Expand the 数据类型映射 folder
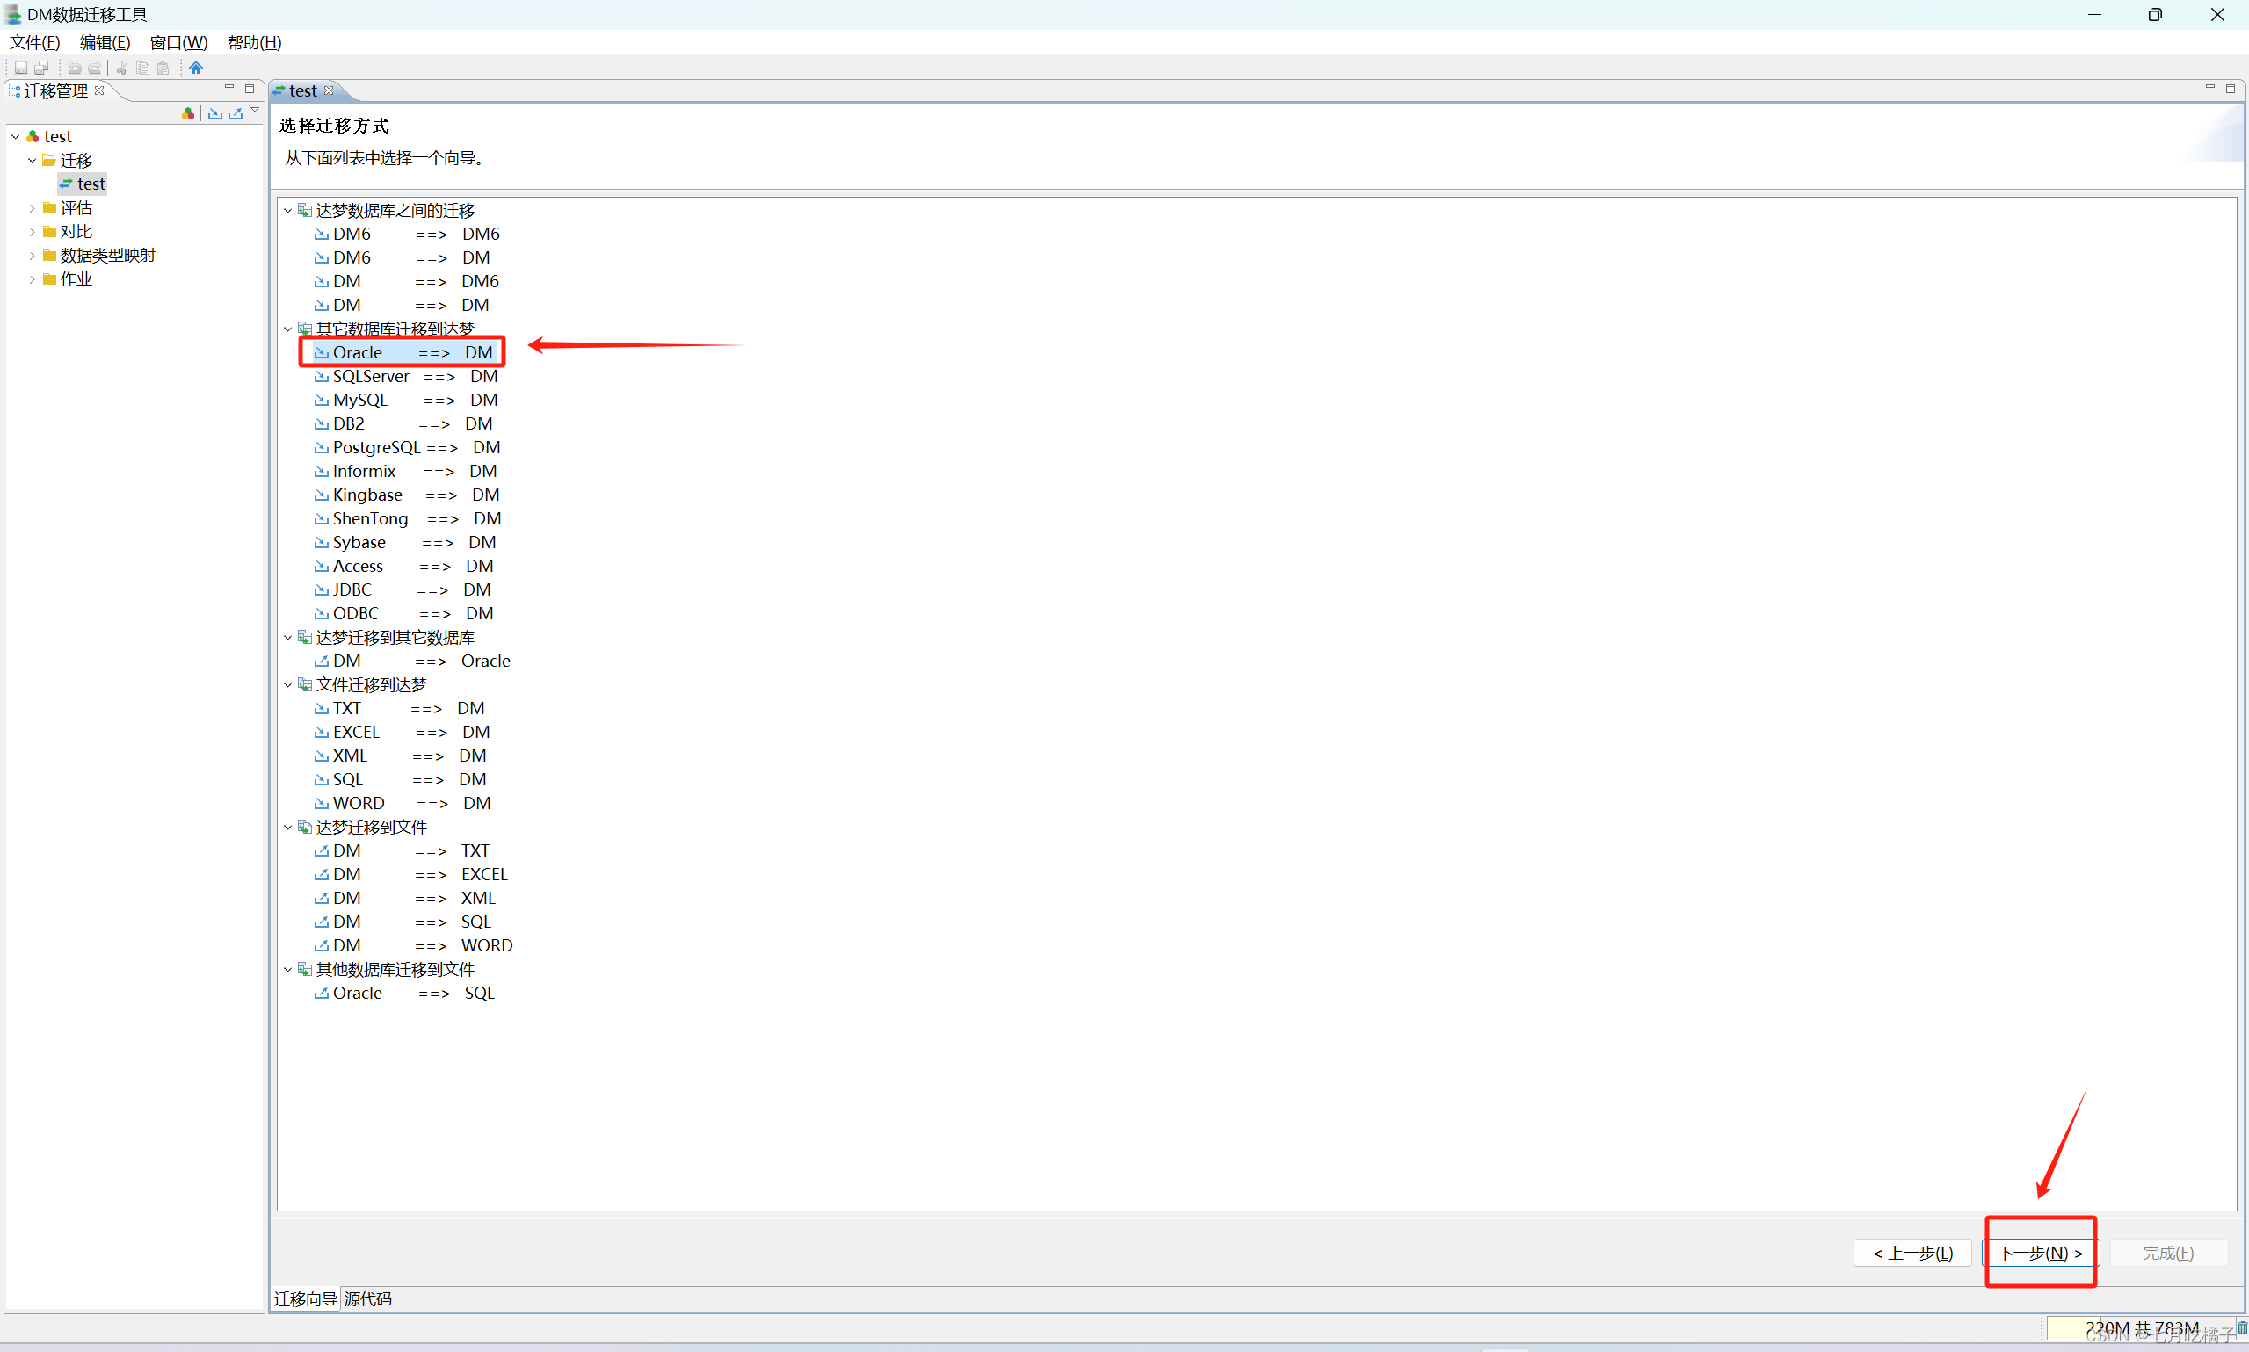 [32, 256]
